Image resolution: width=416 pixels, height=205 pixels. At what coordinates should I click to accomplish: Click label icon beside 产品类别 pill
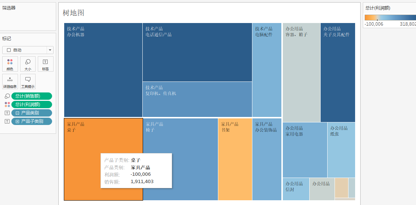click(7, 113)
